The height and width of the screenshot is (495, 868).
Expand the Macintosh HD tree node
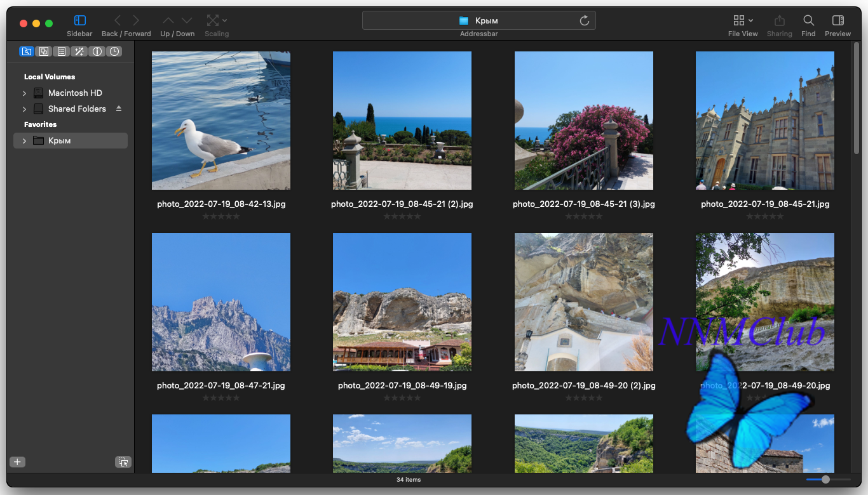[x=24, y=93]
